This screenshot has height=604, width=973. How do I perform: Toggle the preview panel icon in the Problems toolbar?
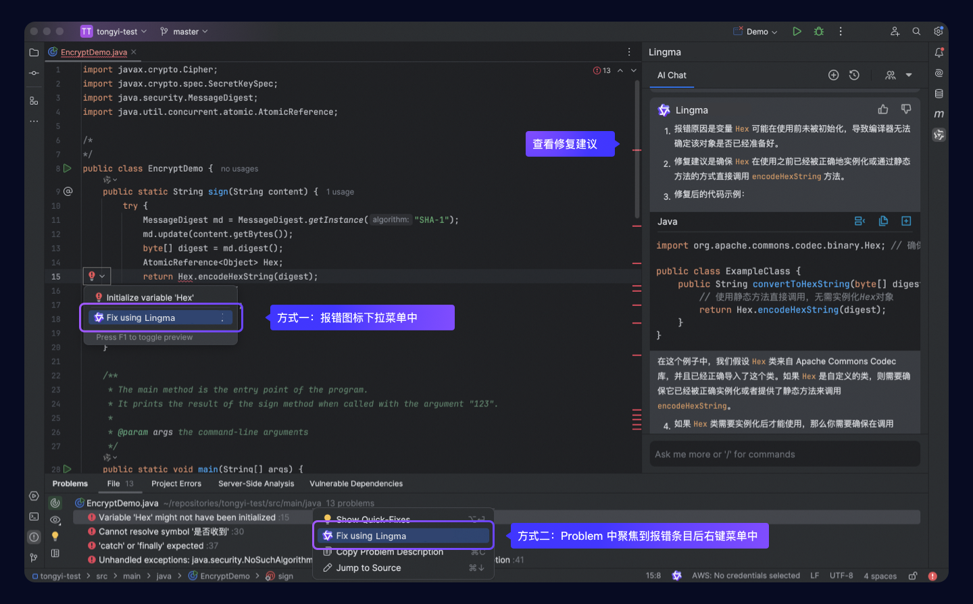pos(55,553)
